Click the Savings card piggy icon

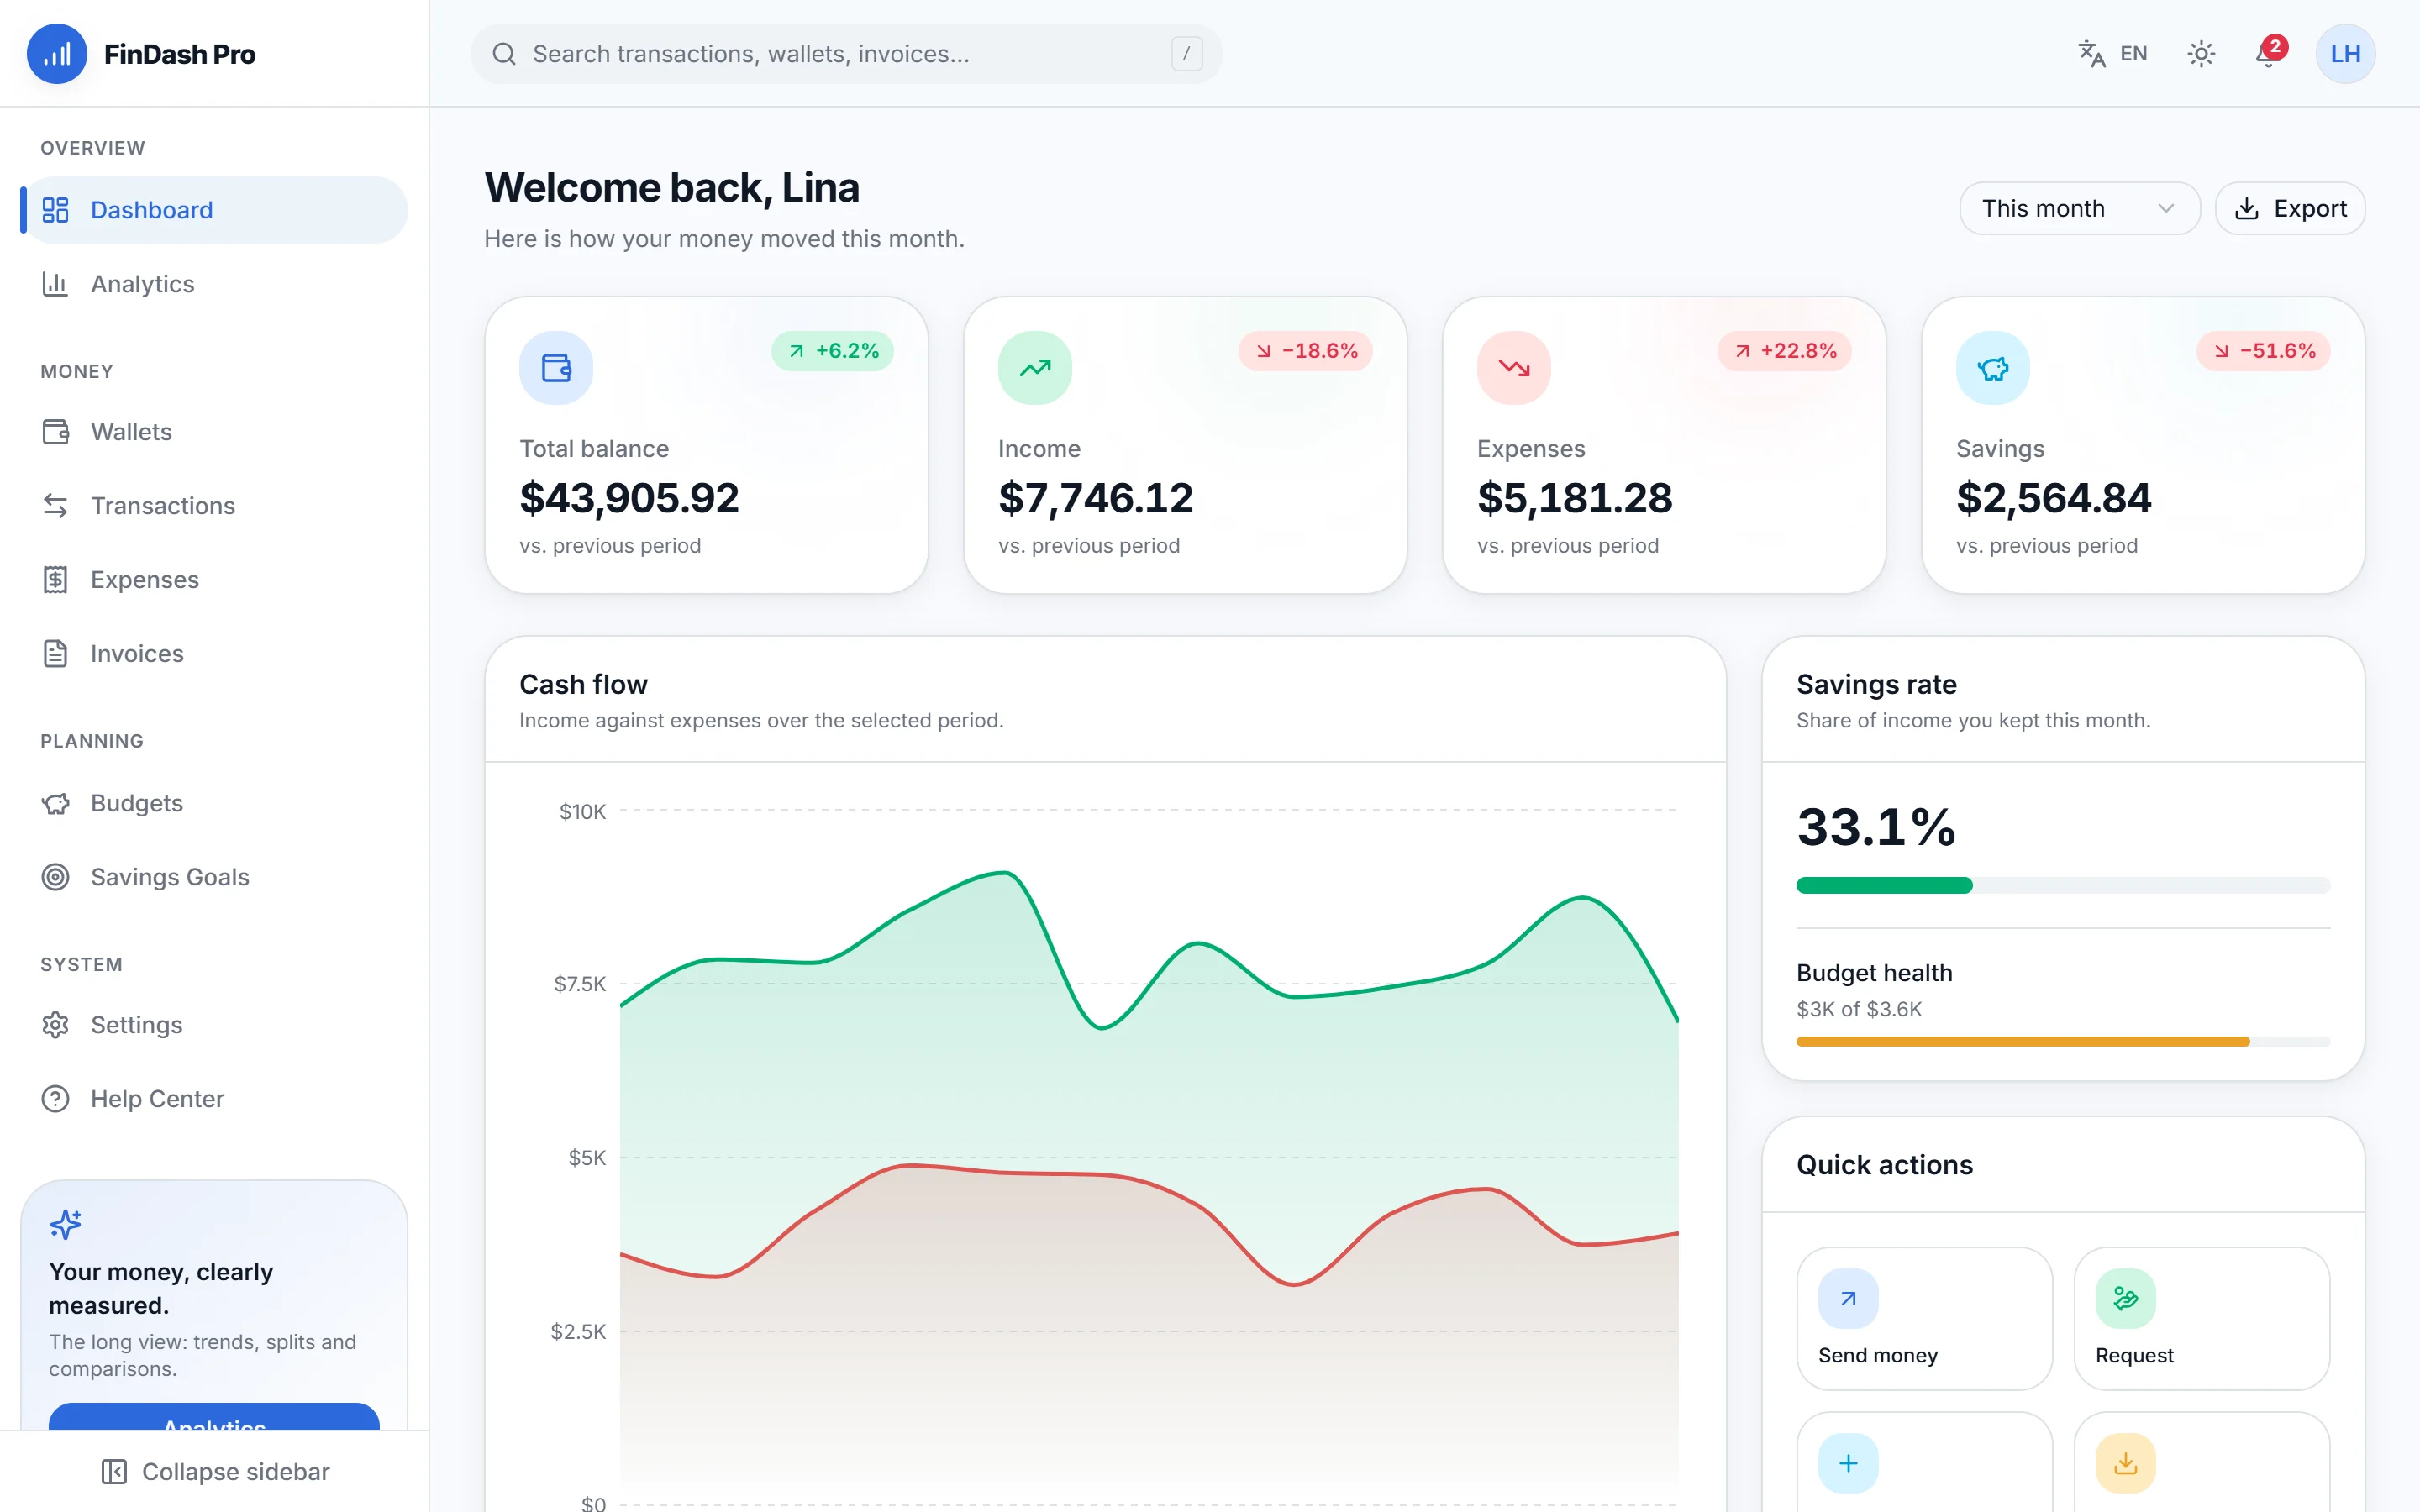pyautogui.click(x=1993, y=368)
